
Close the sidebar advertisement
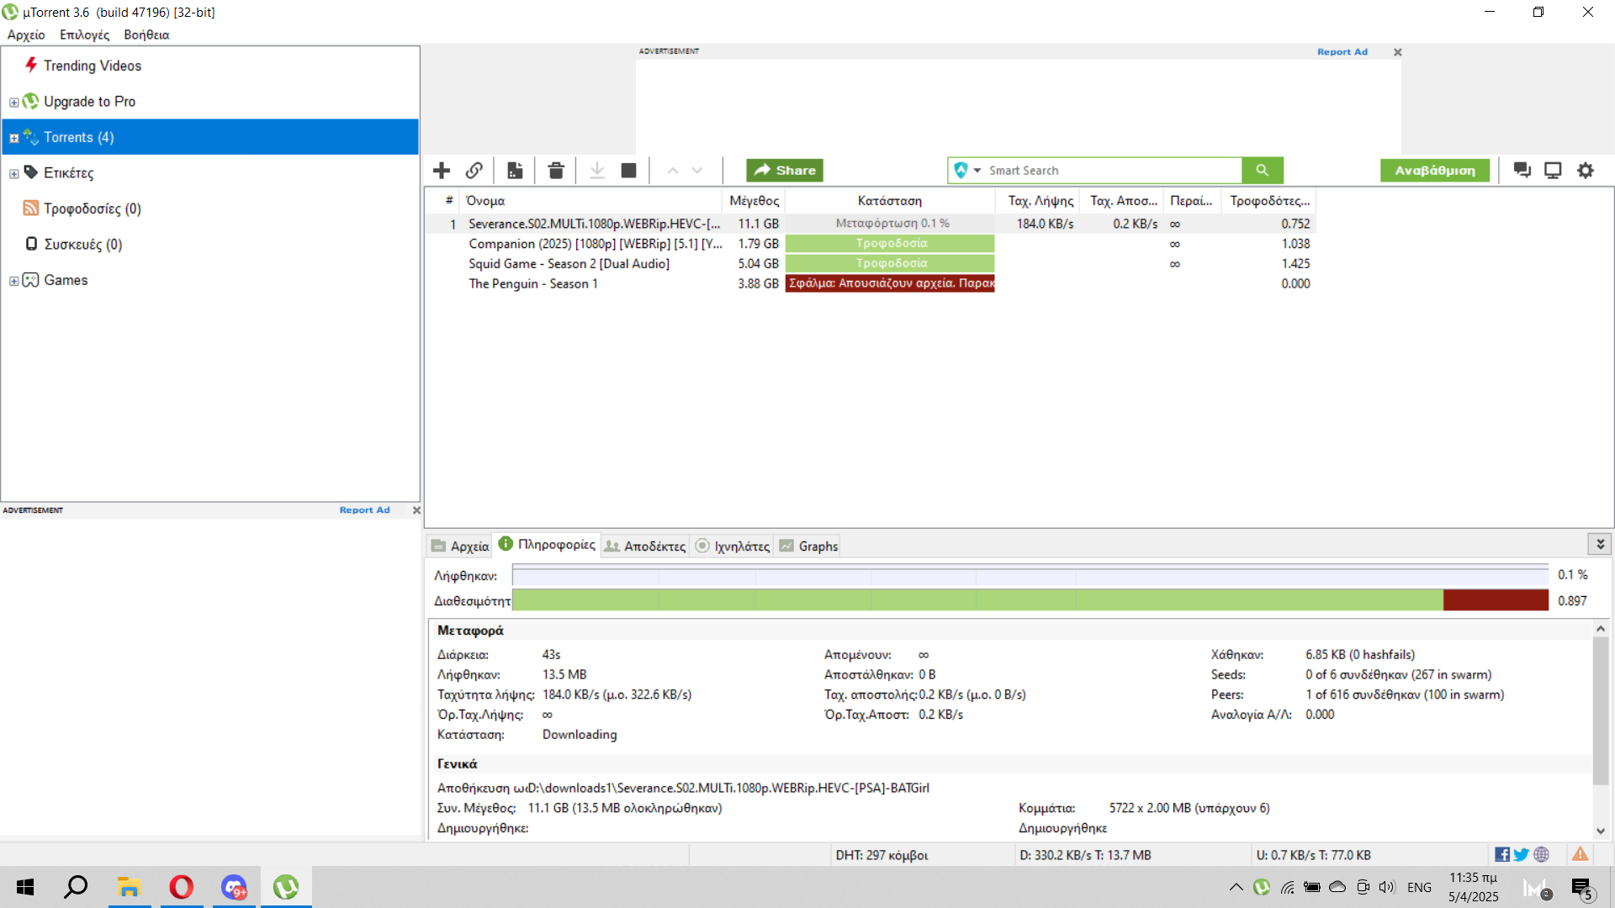(x=416, y=510)
